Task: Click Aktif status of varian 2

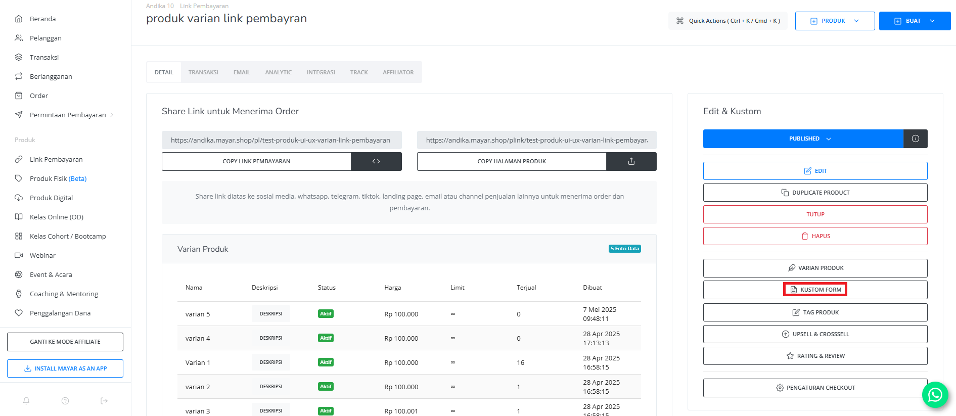Action: click(x=326, y=387)
